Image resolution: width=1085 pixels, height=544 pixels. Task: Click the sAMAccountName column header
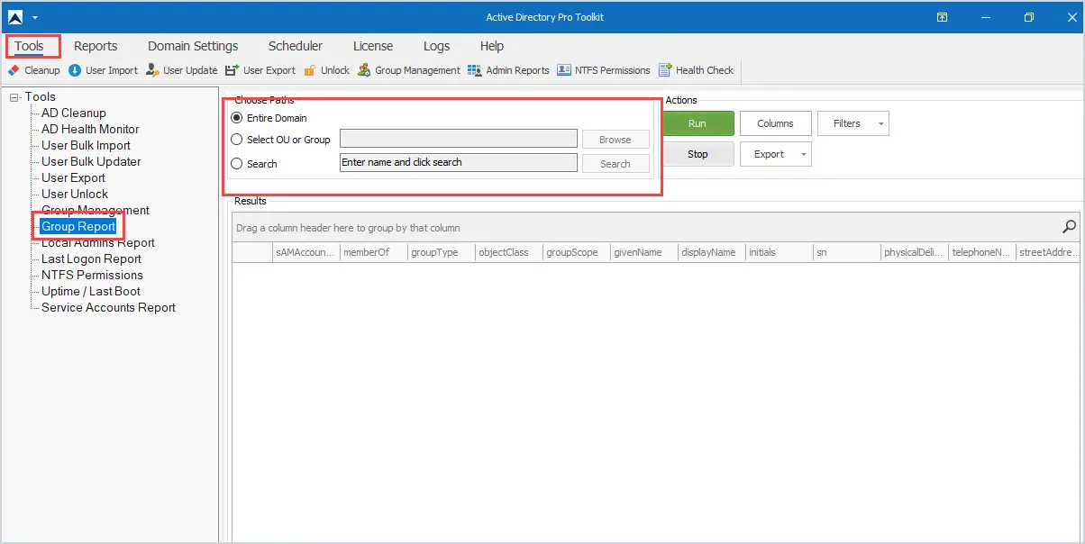[306, 253]
